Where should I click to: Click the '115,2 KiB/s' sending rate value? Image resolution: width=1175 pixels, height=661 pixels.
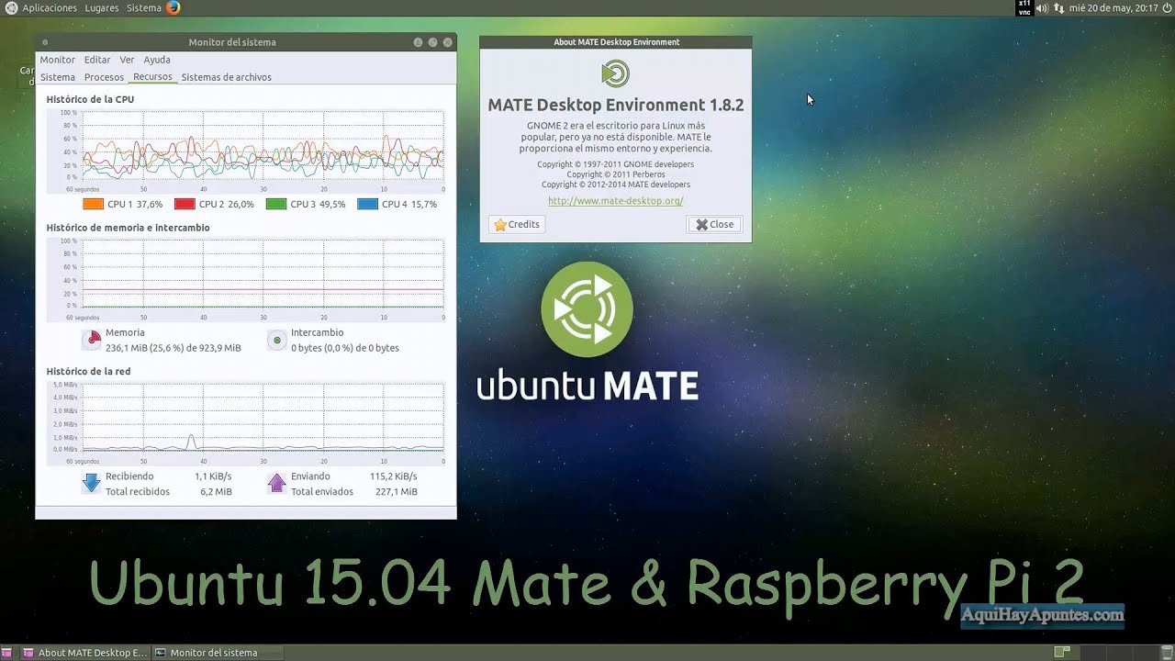tap(394, 476)
